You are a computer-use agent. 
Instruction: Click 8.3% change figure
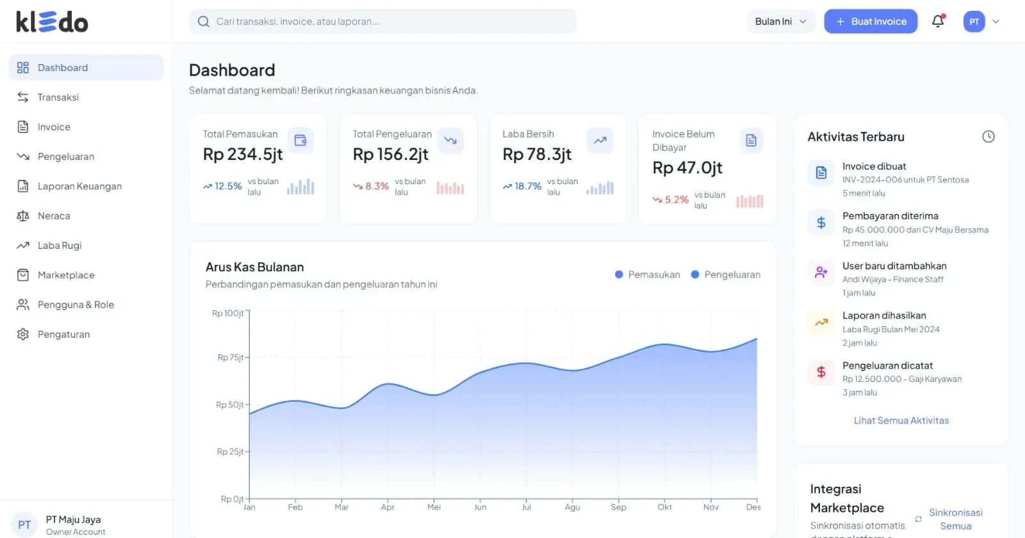click(377, 186)
